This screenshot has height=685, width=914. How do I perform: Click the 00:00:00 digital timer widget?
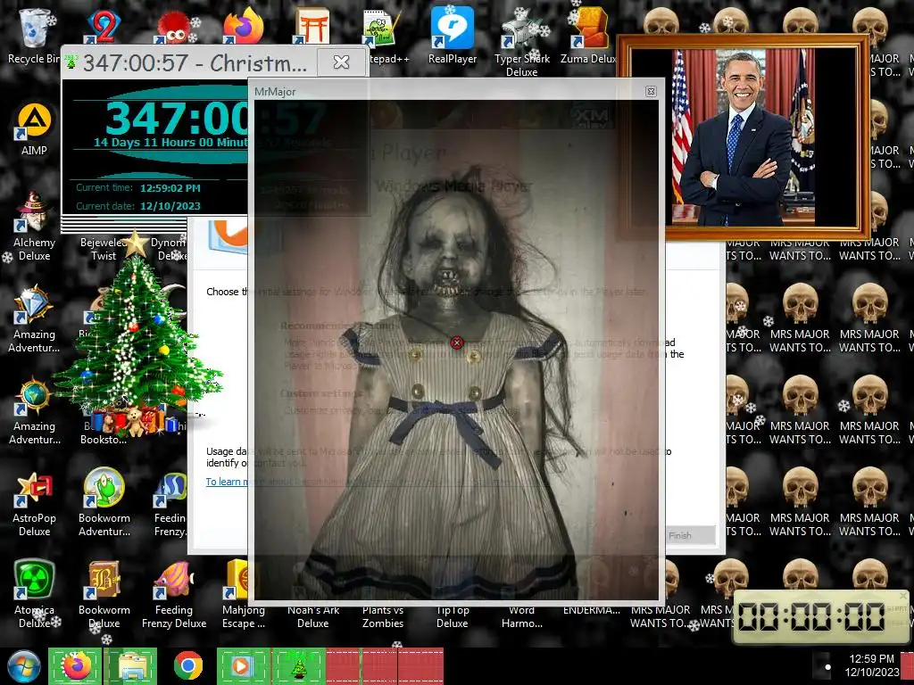pos(820,616)
